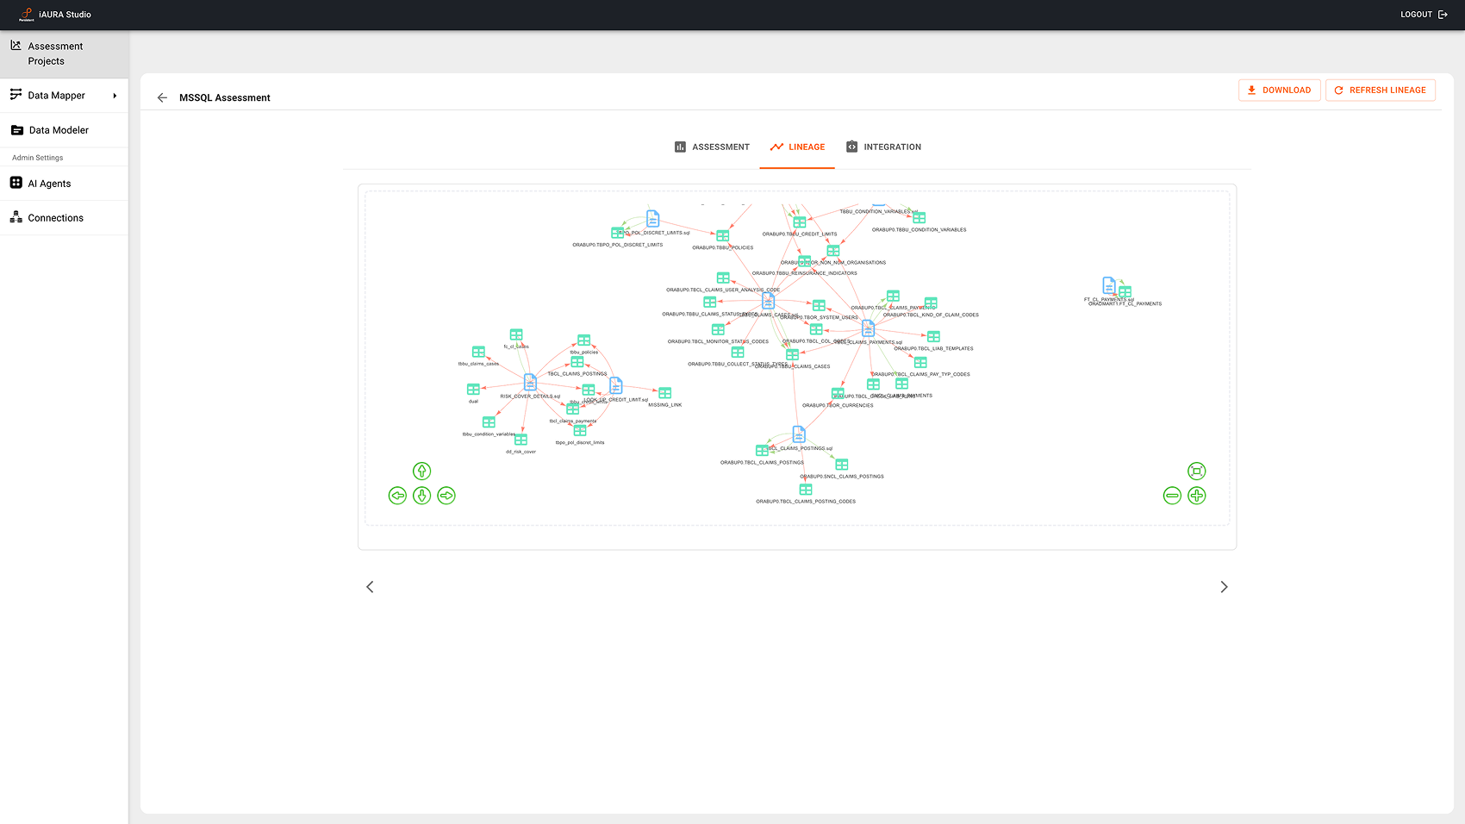Select the RISK_COVER_DETAILS.sql file node
Screen dimensions: 1465x824
(x=530, y=383)
